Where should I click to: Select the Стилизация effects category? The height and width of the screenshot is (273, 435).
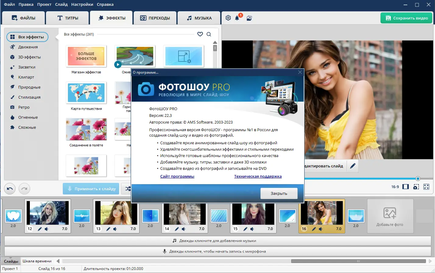click(29, 97)
